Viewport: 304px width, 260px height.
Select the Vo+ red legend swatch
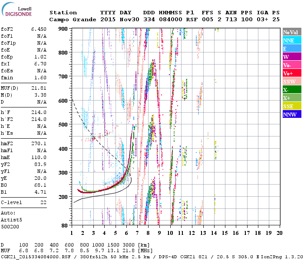(x=292, y=73)
